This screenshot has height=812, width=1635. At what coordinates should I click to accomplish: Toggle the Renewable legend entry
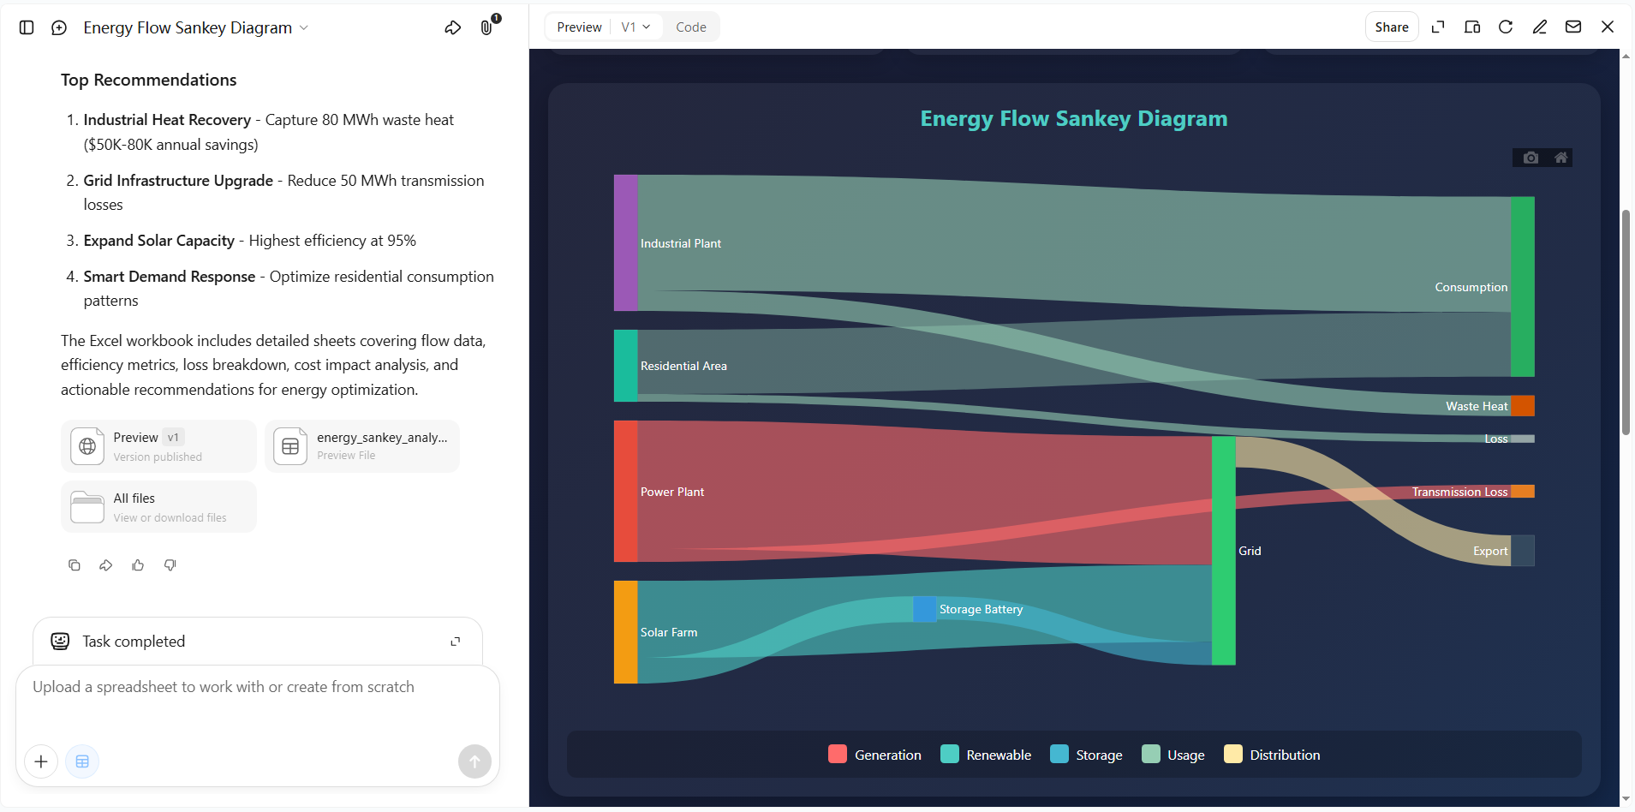(986, 755)
